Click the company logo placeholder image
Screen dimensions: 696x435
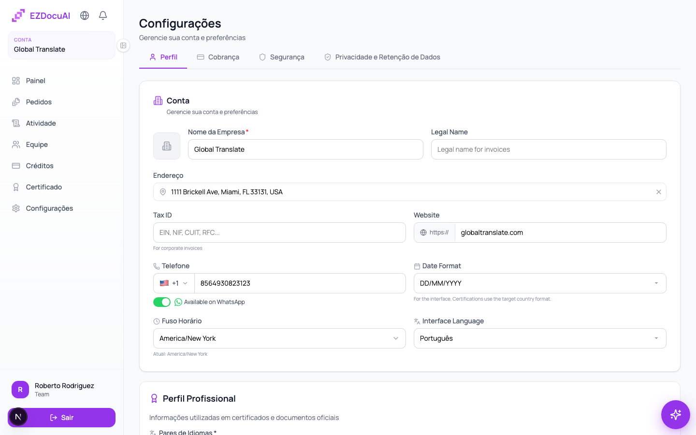167,146
